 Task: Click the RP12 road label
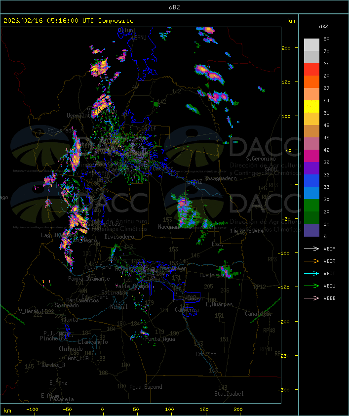point(260,287)
